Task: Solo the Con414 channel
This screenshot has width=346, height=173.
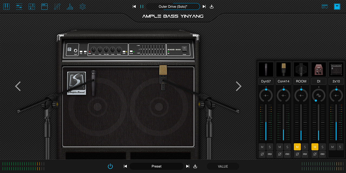Action: 287,147
